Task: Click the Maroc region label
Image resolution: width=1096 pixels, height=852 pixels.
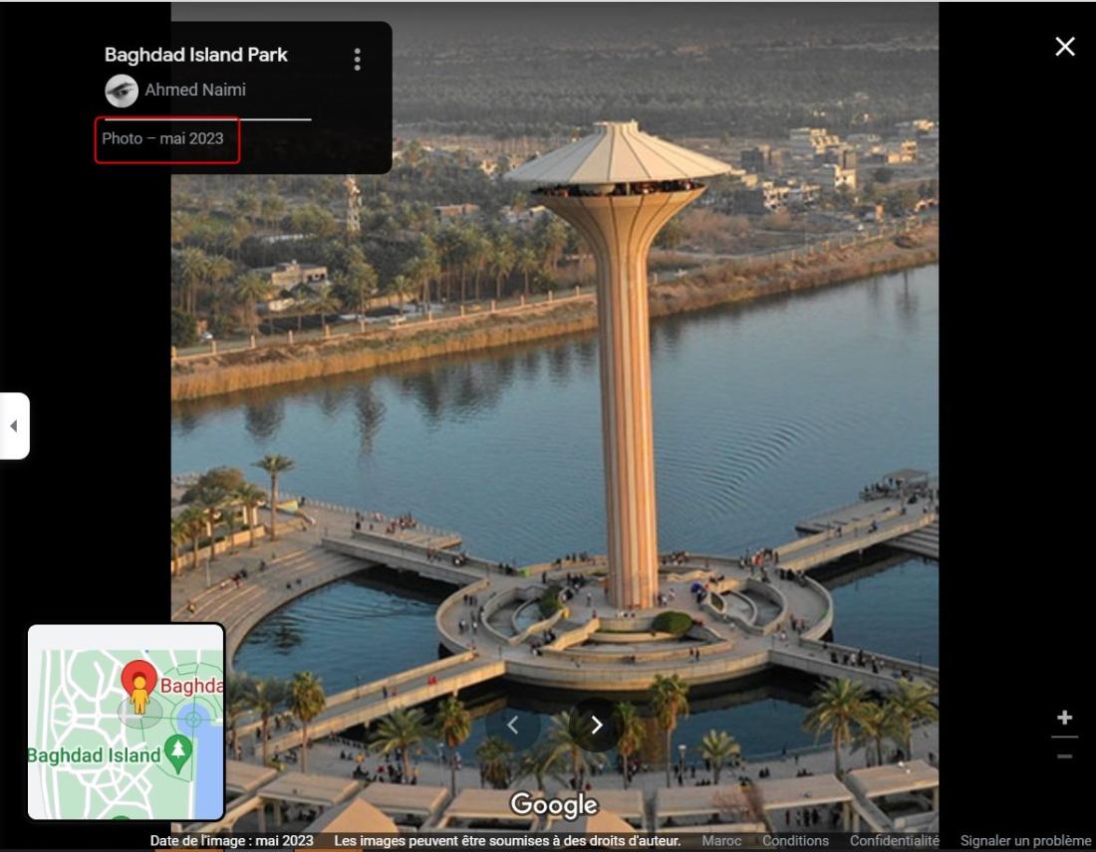Action: (721, 841)
